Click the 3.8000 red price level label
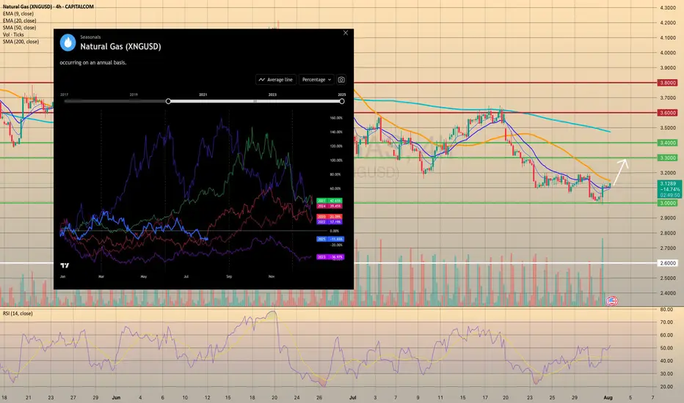The image size is (684, 403). [x=667, y=83]
